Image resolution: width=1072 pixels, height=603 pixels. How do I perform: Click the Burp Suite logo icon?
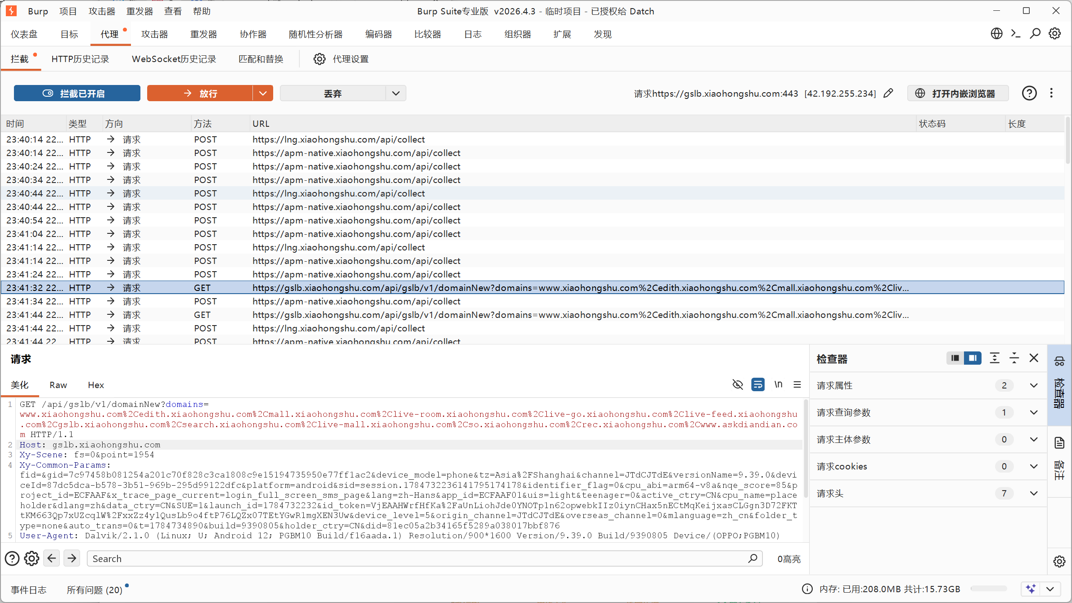11,11
